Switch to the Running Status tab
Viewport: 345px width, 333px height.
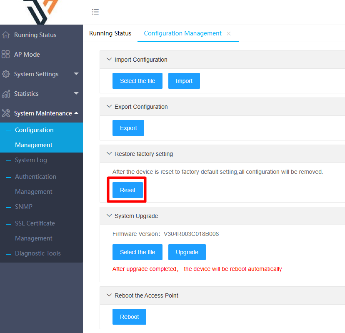tap(110, 33)
